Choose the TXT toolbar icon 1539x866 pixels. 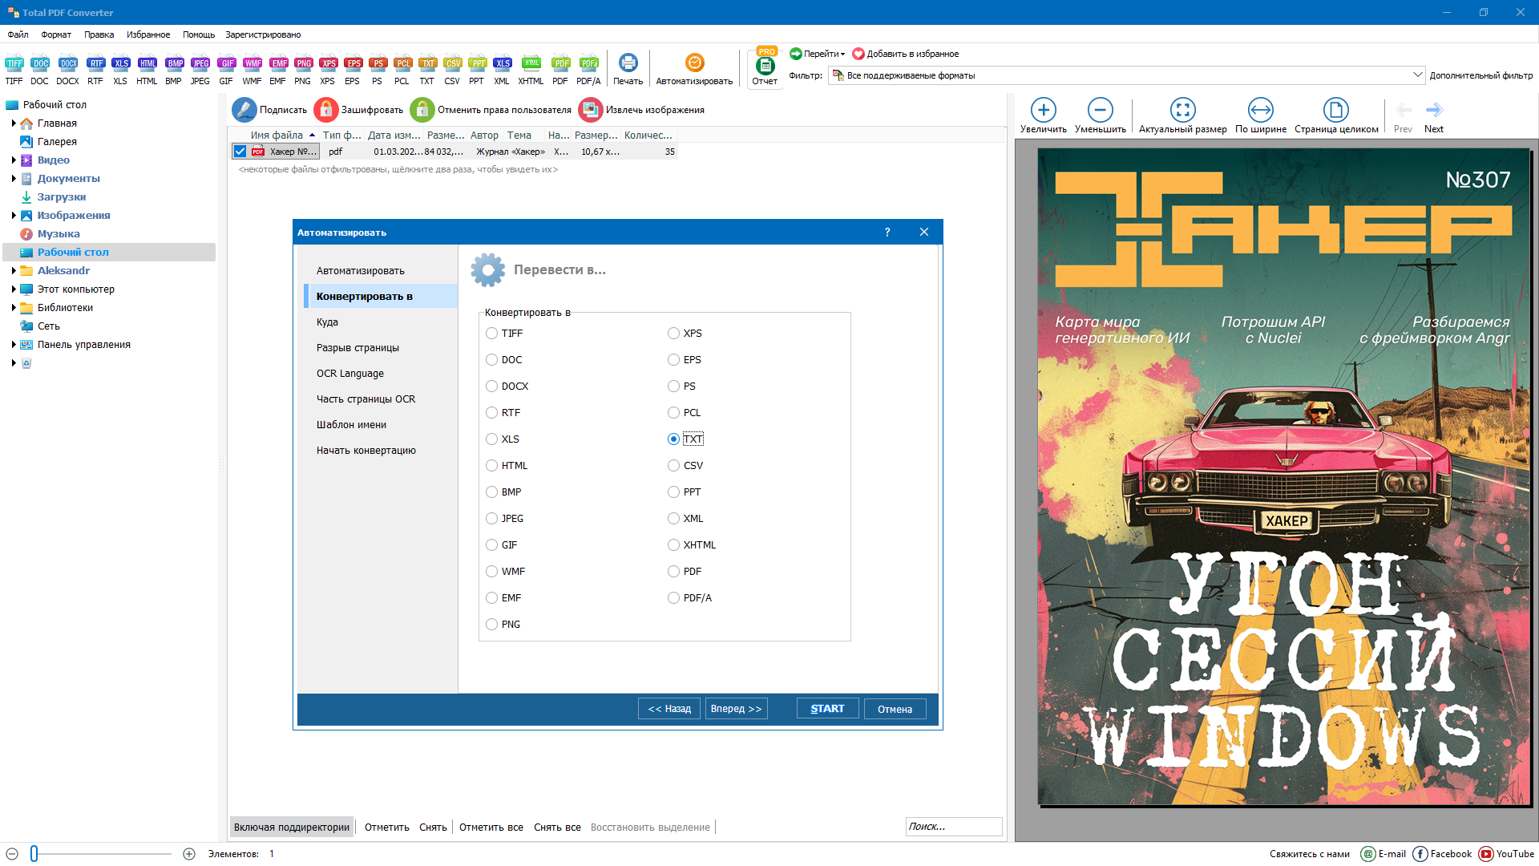[x=427, y=70]
